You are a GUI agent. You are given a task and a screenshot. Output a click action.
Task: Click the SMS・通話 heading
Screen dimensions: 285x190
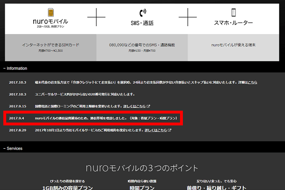(142, 23)
